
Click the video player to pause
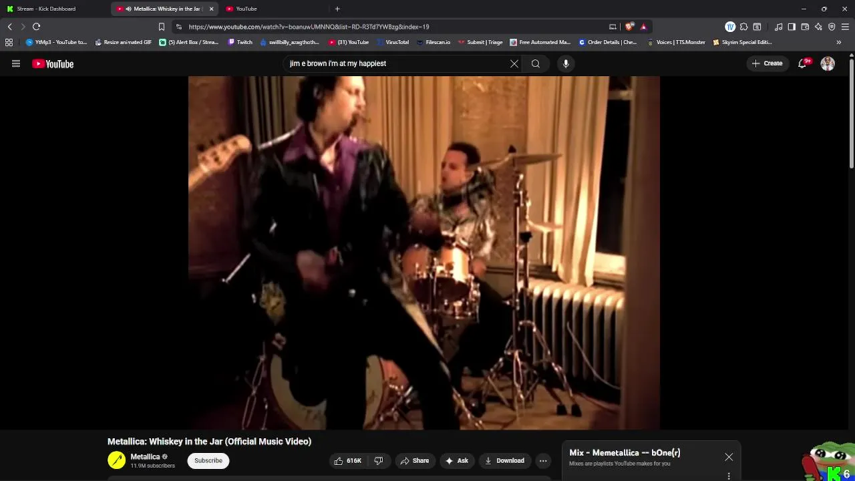423,253
